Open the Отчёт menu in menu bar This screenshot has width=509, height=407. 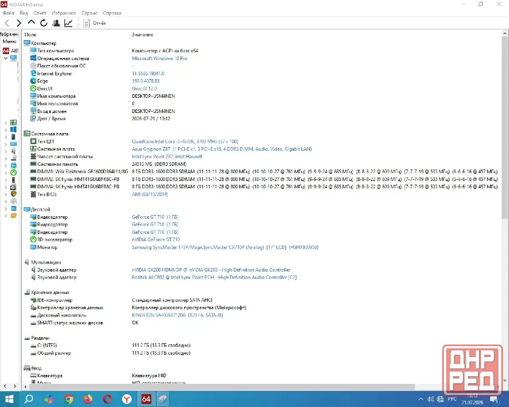pyautogui.click(x=39, y=13)
